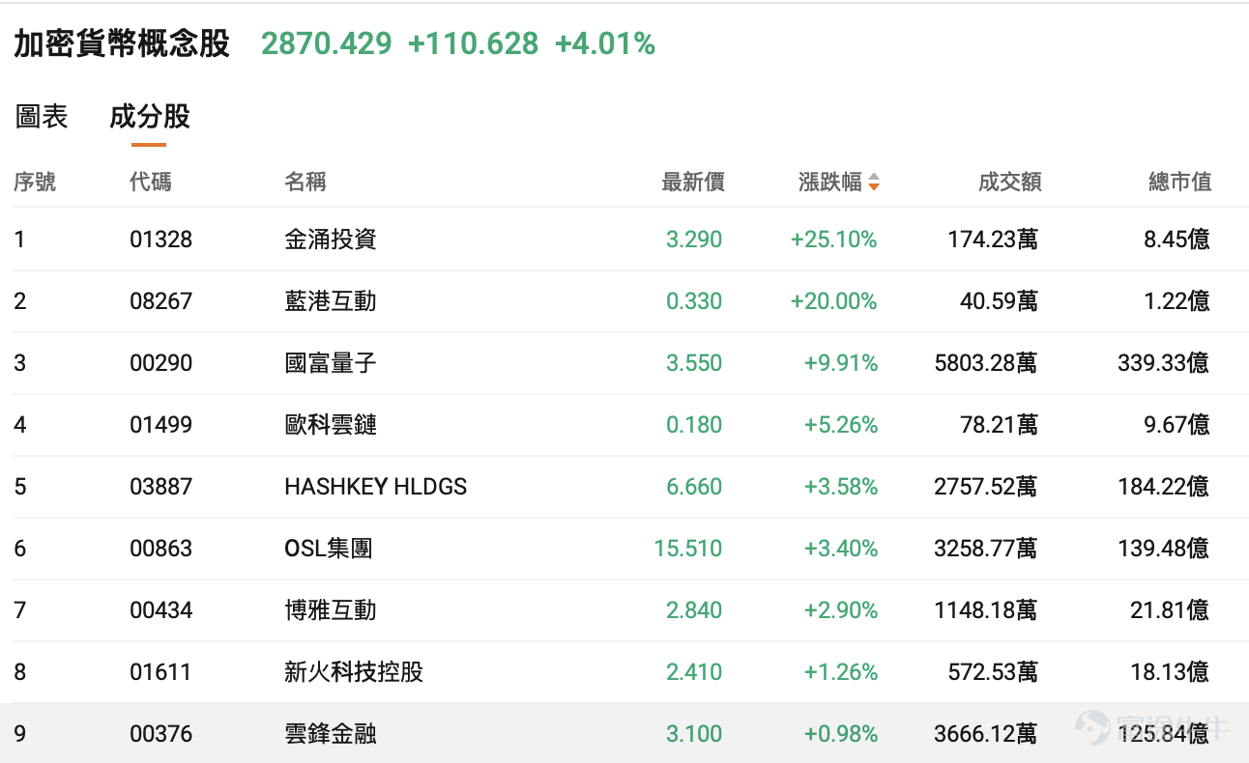The image size is (1249, 763).
Task: Click latest price 3.100
Action: 694,734
